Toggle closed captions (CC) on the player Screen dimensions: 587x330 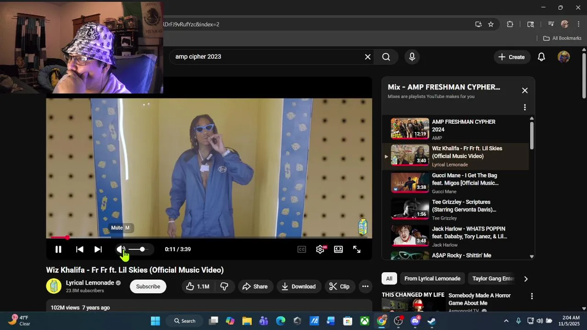point(302,249)
